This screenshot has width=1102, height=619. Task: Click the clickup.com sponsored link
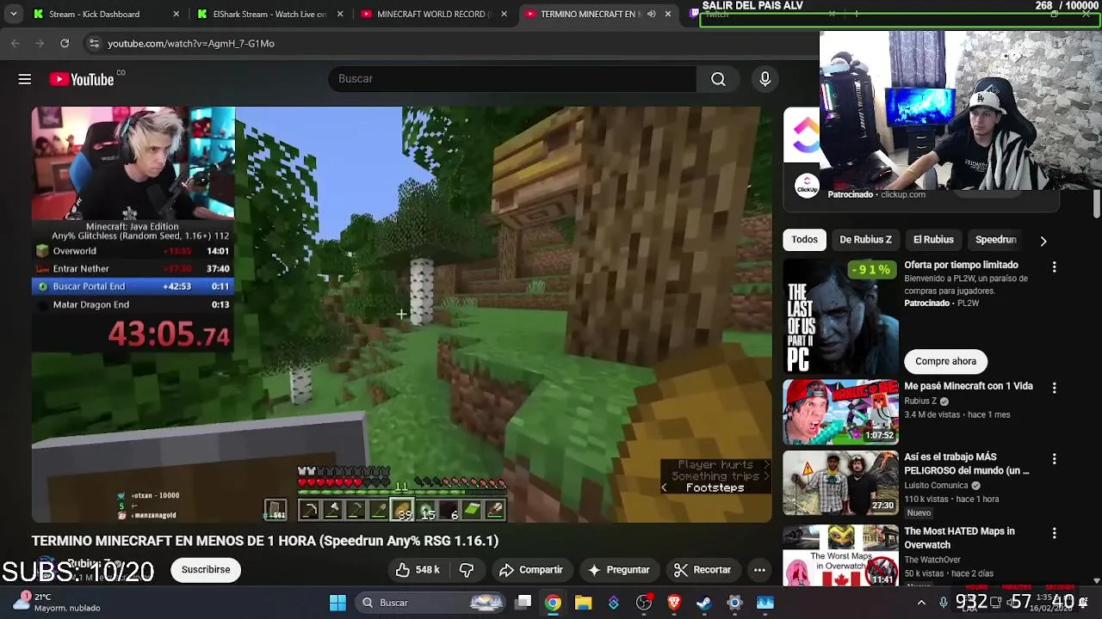point(902,194)
